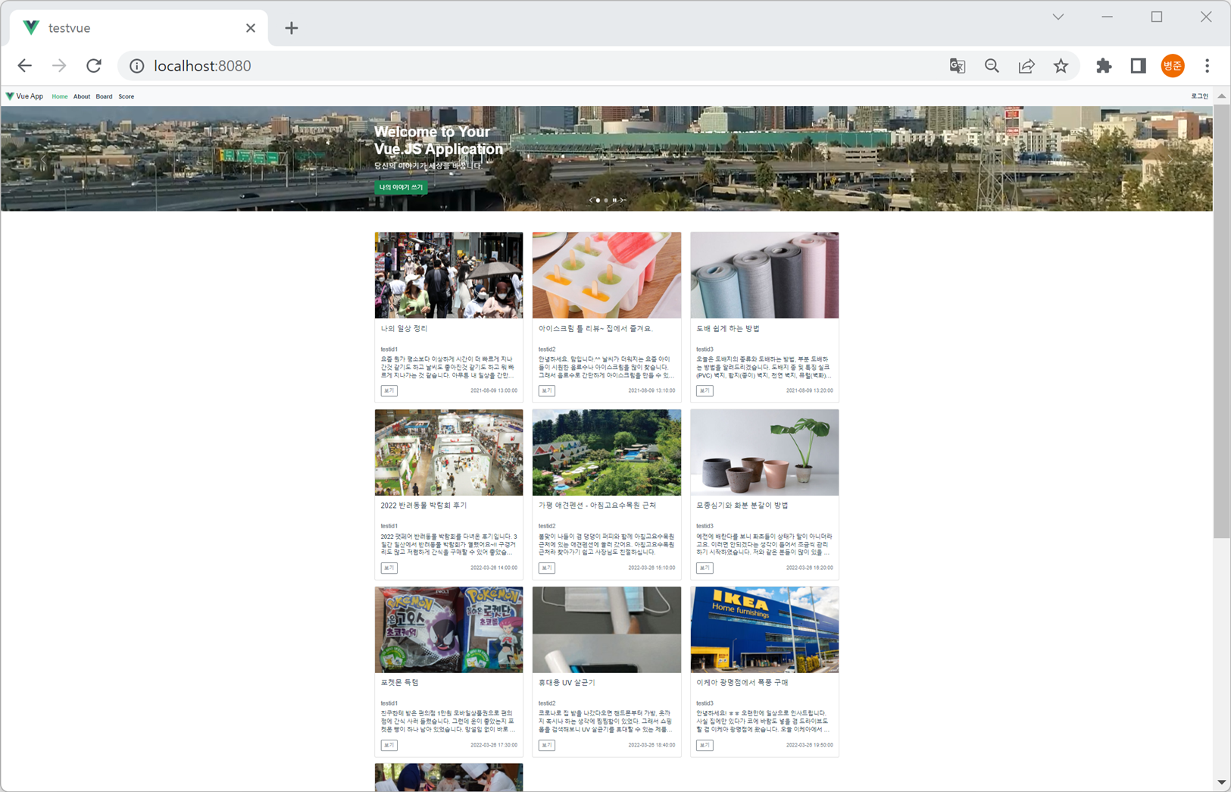
Task: Click view button on 아이스크림 틀 리뷰 card
Action: 547,391
